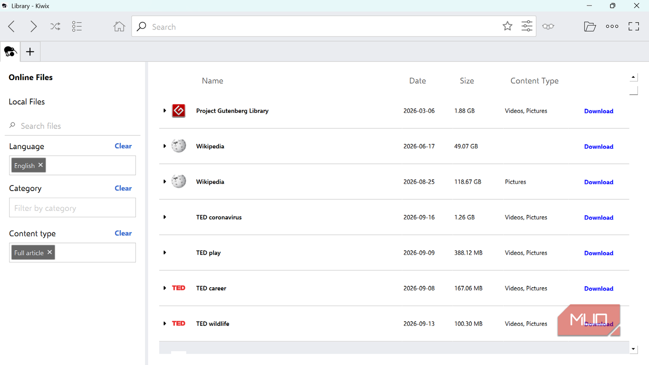
Task: Expand the TED coronavirus row
Action: [165, 217]
